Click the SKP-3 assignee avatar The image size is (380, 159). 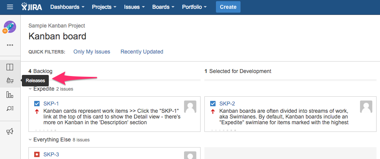[x=190, y=155]
